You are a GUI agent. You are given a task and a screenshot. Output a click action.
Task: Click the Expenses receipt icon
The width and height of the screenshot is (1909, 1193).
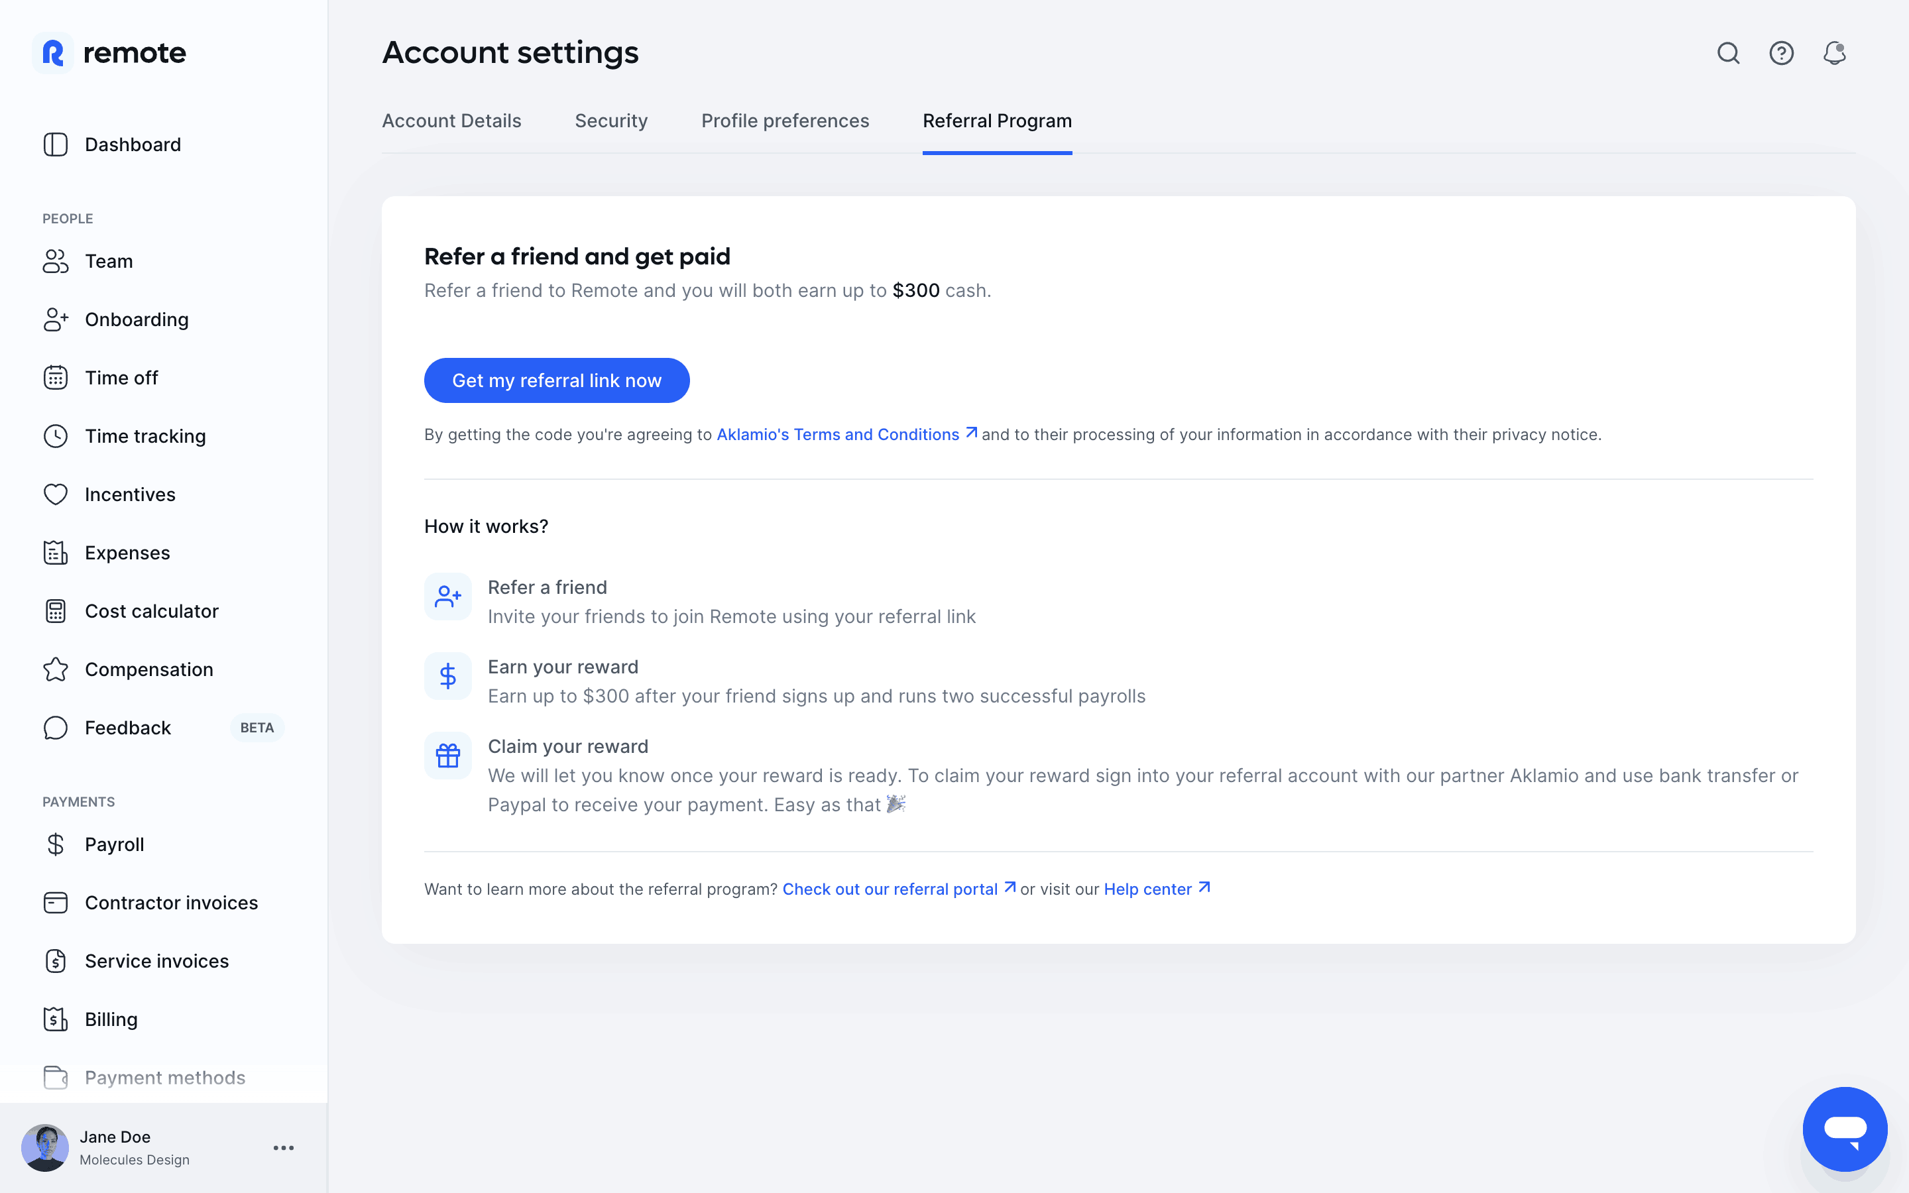55,553
